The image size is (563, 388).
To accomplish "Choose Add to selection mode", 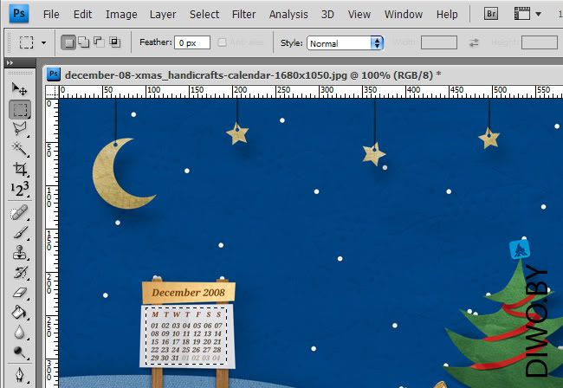I will tap(84, 42).
